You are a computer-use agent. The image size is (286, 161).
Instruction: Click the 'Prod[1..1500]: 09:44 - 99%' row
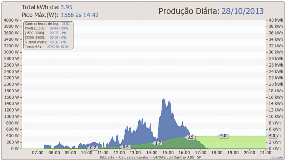tap(46, 28)
